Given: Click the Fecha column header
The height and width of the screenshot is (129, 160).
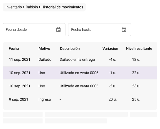Looking at the screenshot, I should coord(14,48).
